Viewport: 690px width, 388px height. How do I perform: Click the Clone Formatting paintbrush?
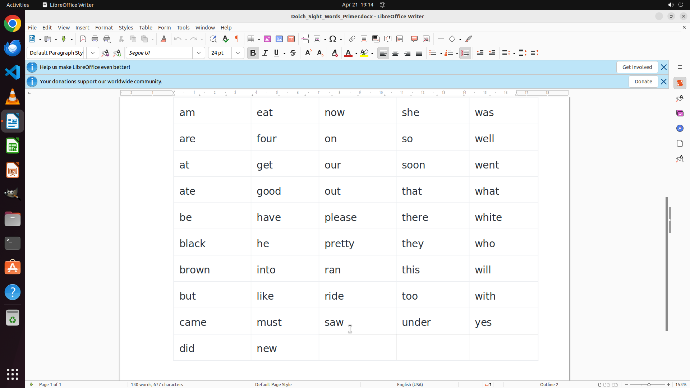click(164, 39)
